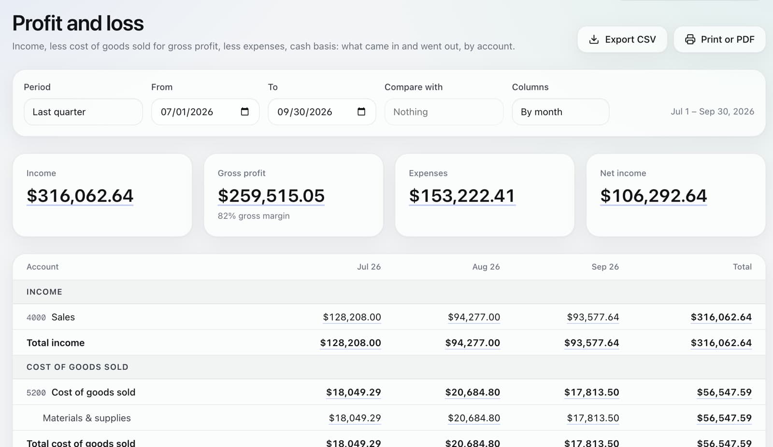The height and width of the screenshot is (447, 773).
Task: Open the Columns dropdown showing By month
Action: [560, 112]
